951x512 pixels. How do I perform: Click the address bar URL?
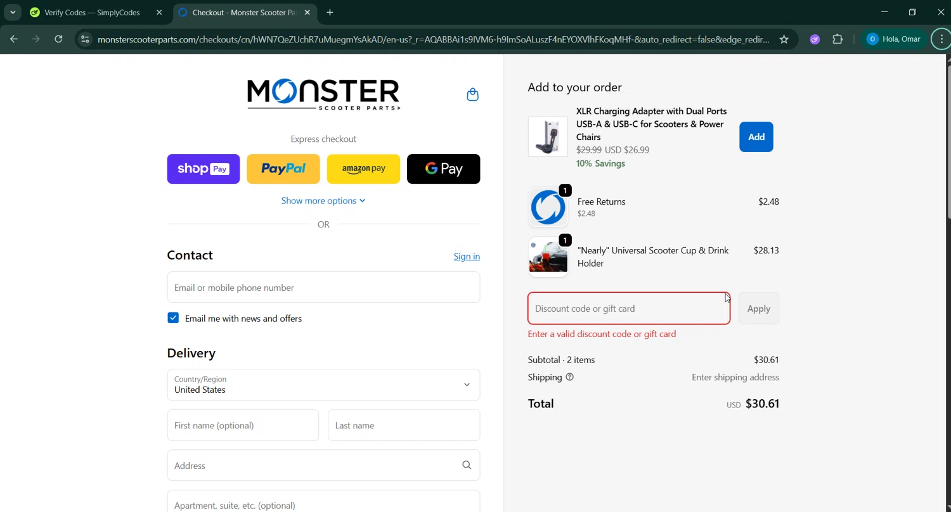[x=434, y=39]
